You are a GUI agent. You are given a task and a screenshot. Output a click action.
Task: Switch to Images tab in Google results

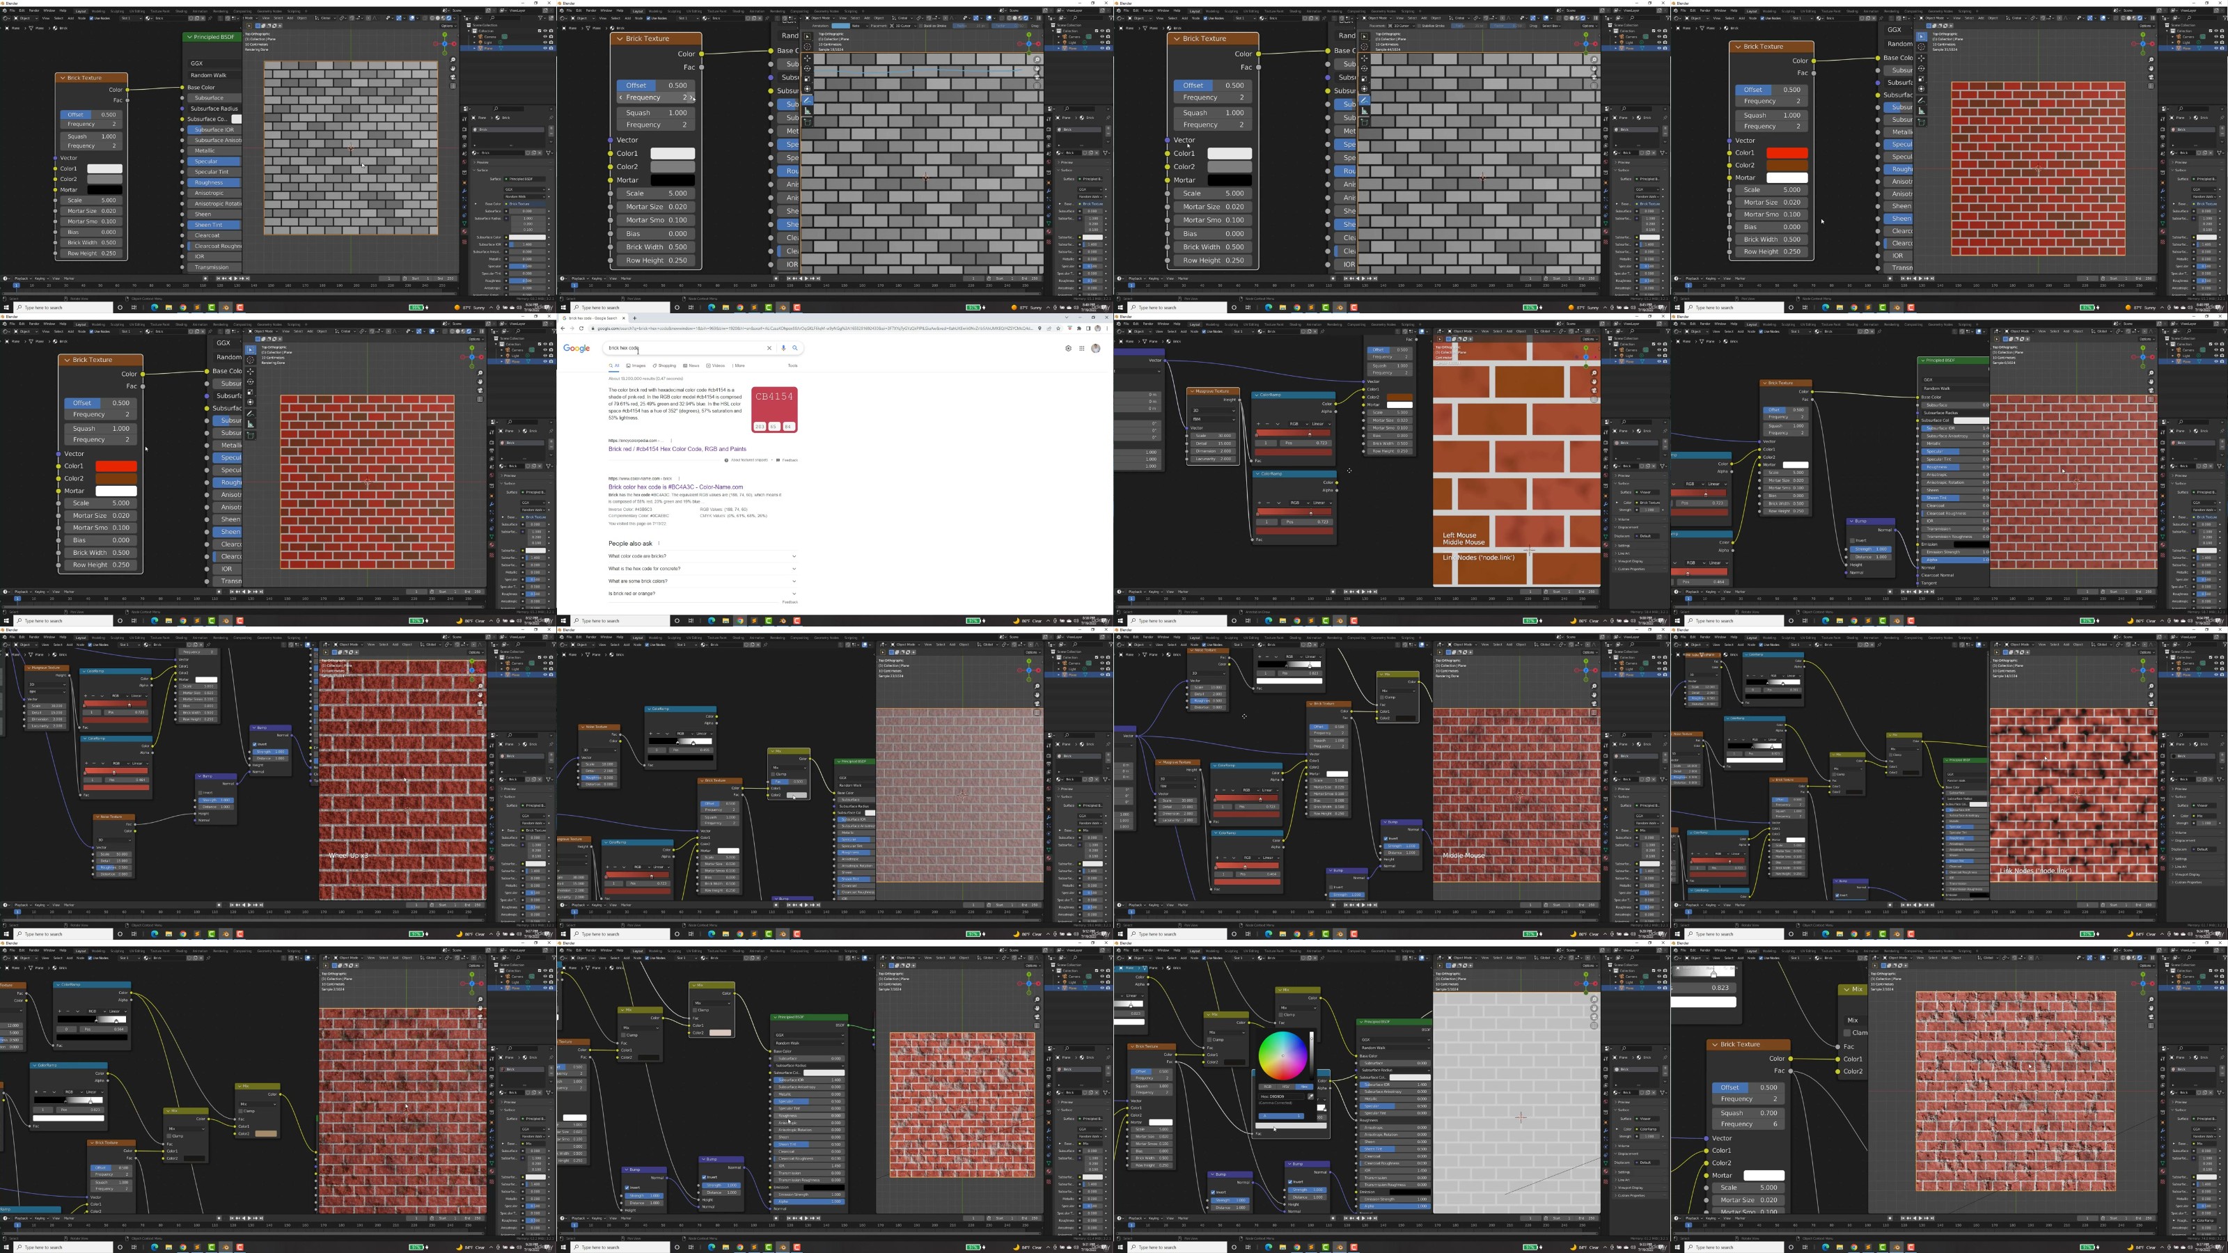(636, 365)
